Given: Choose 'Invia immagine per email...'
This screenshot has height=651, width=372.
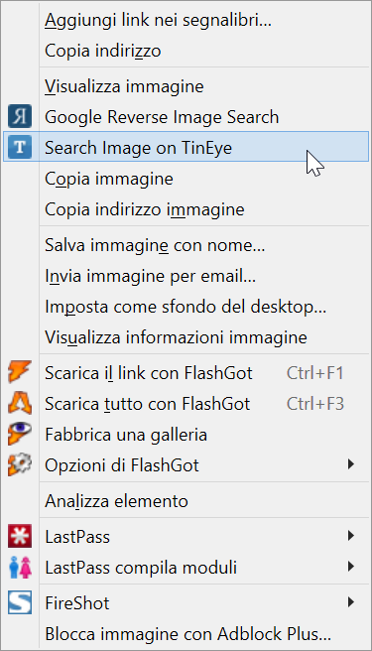Looking at the screenshot, I should [186, 276].
